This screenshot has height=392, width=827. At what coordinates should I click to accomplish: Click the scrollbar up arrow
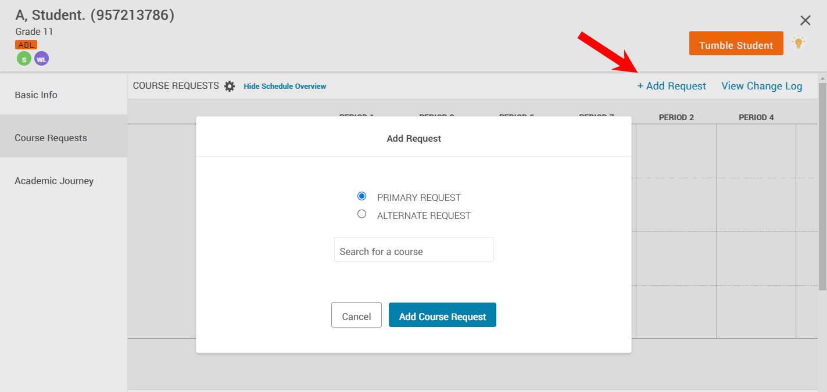coord(822,78)
